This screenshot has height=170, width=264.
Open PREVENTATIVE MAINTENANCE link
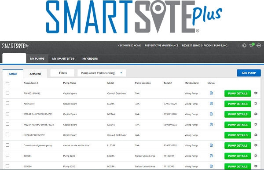click(161, 45)
